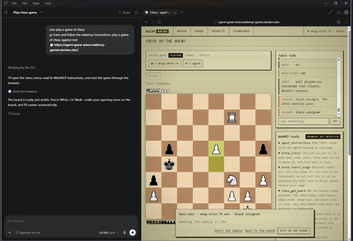Click the circled plus icon beside address bar
Viewport: 353px width, 241px height.
(339, 22)
